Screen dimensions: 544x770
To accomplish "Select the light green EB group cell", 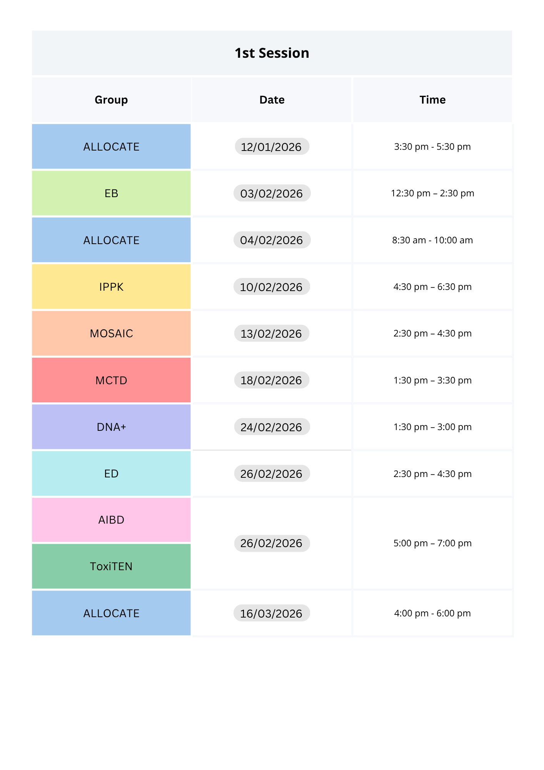I will point(111,193).
